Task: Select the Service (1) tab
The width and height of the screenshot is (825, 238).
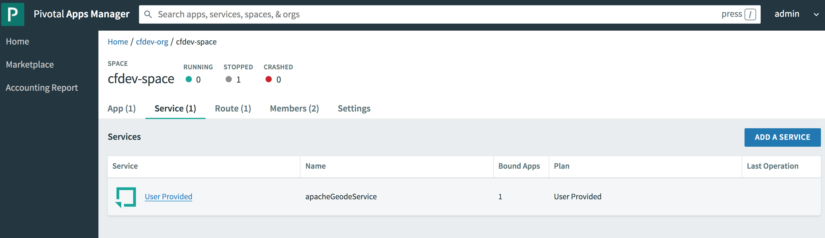Action: 175,109
